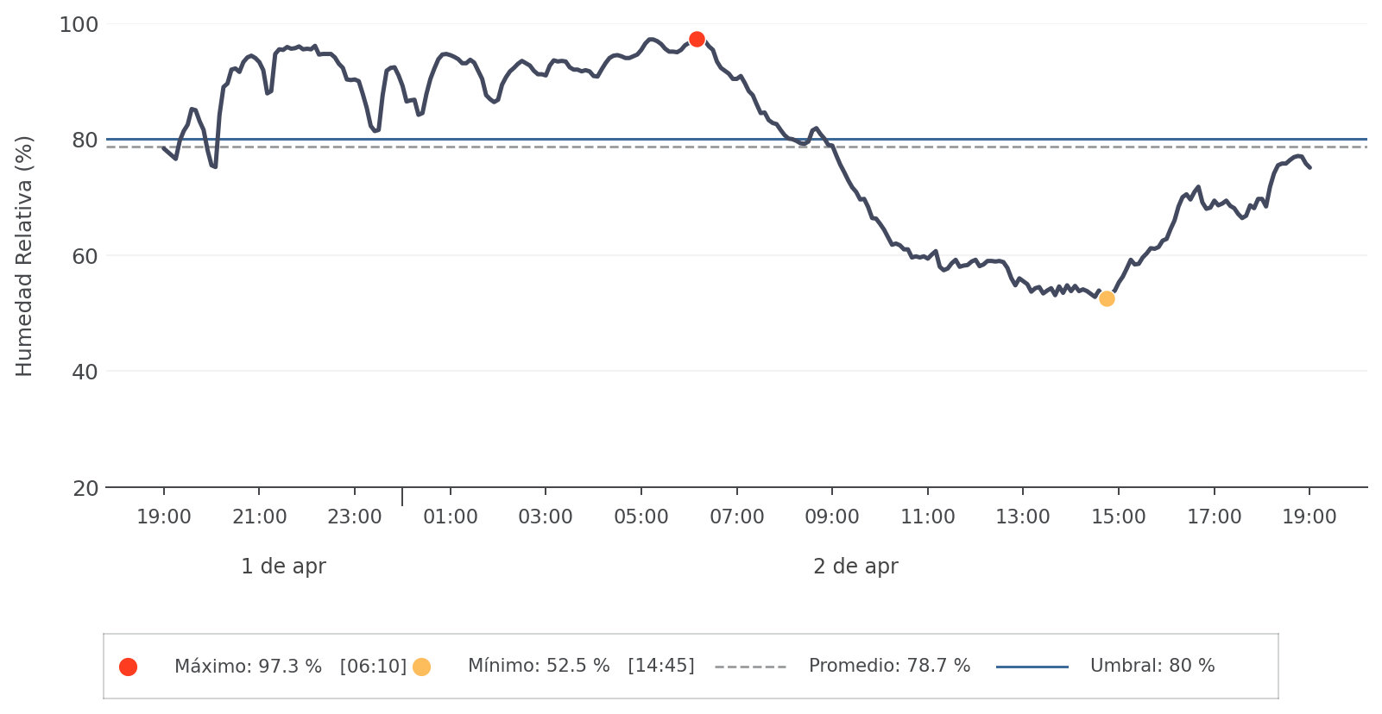Click the 13:00 tick label on the time axis

tap(1023, 517)
